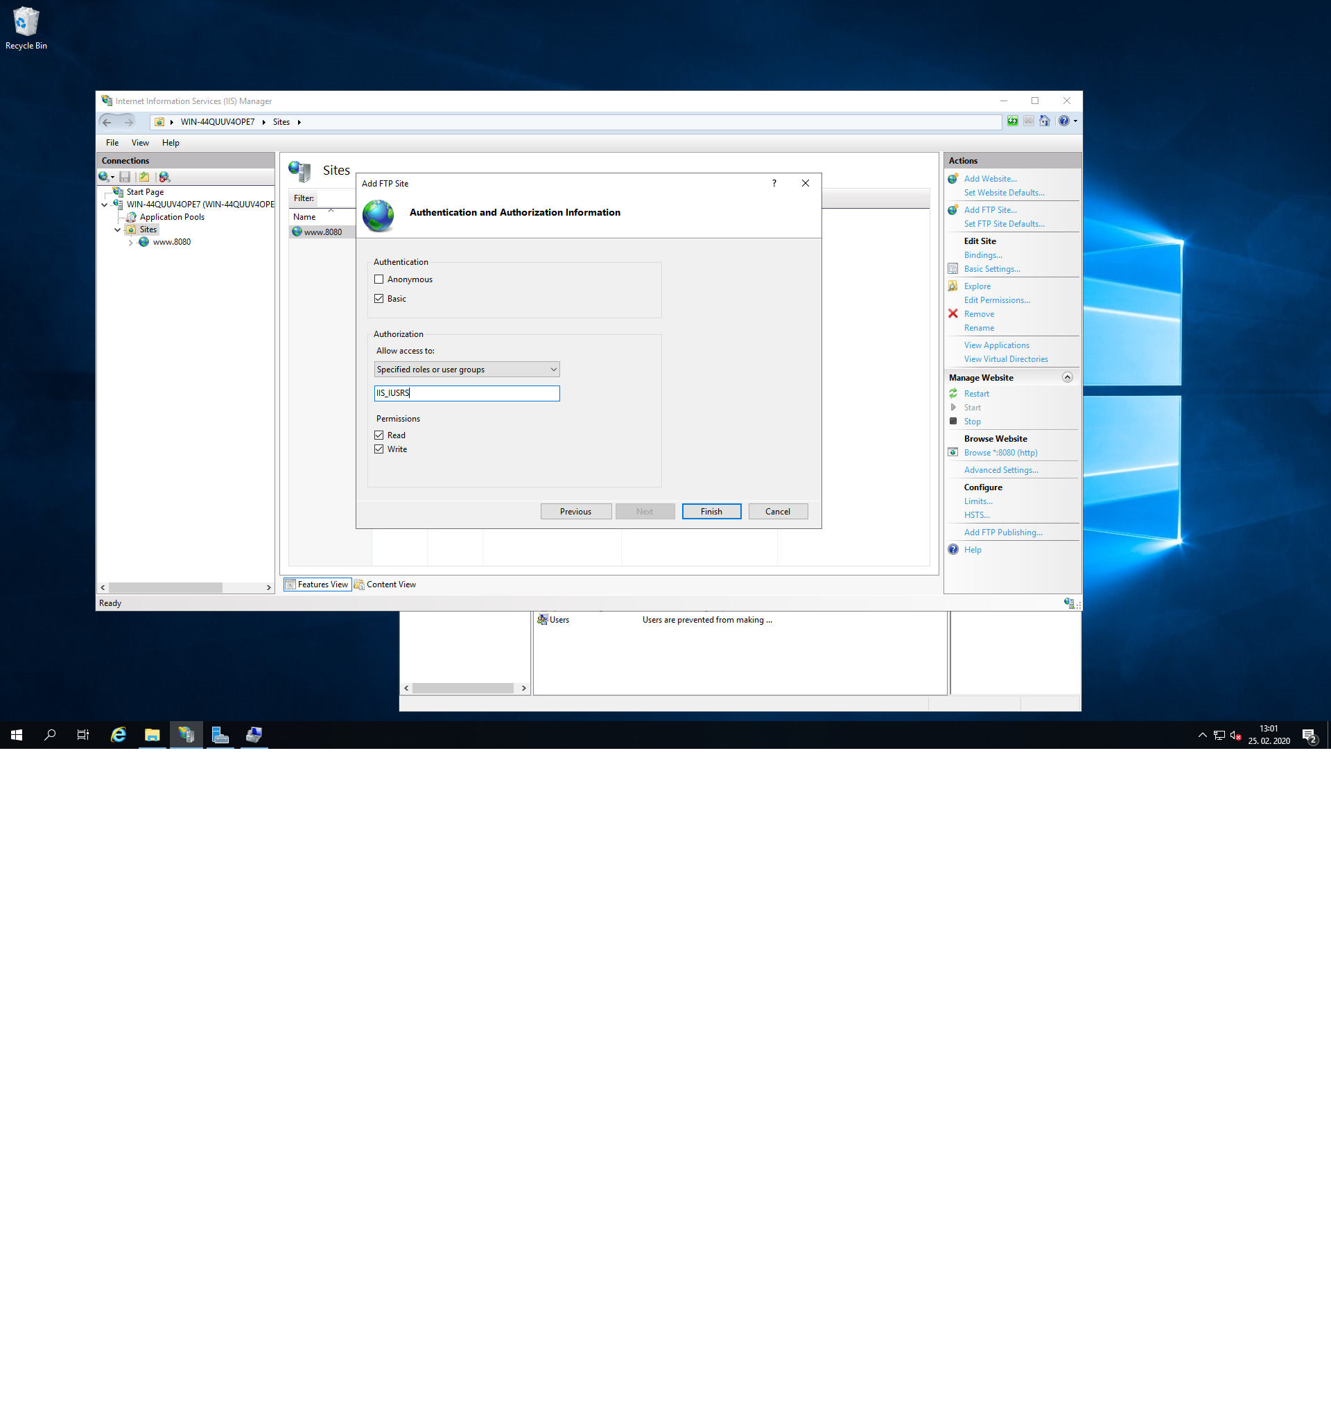The image size is (1331, 1420).
Task: Click the Home icon in IIS toolbar
Action: pos(1045,121)
